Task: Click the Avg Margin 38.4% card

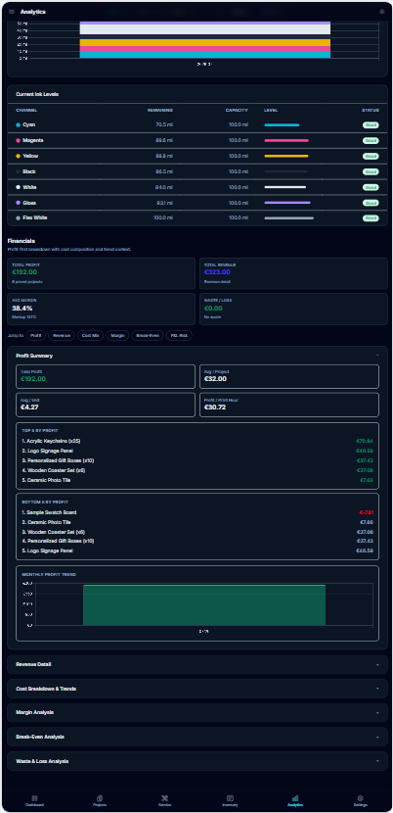Action: [x=102, y=309]
